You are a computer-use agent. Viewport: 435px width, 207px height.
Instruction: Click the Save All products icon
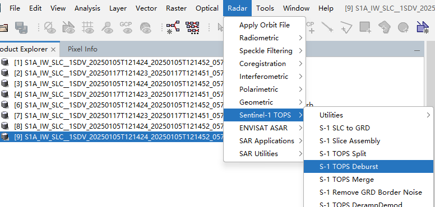coord(21,27)
